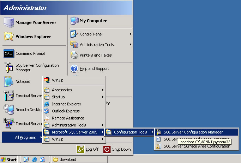The width and height of the screenshot is (241, 163).
Task: Click My Computer label
Action: click(x=93, y=21)
